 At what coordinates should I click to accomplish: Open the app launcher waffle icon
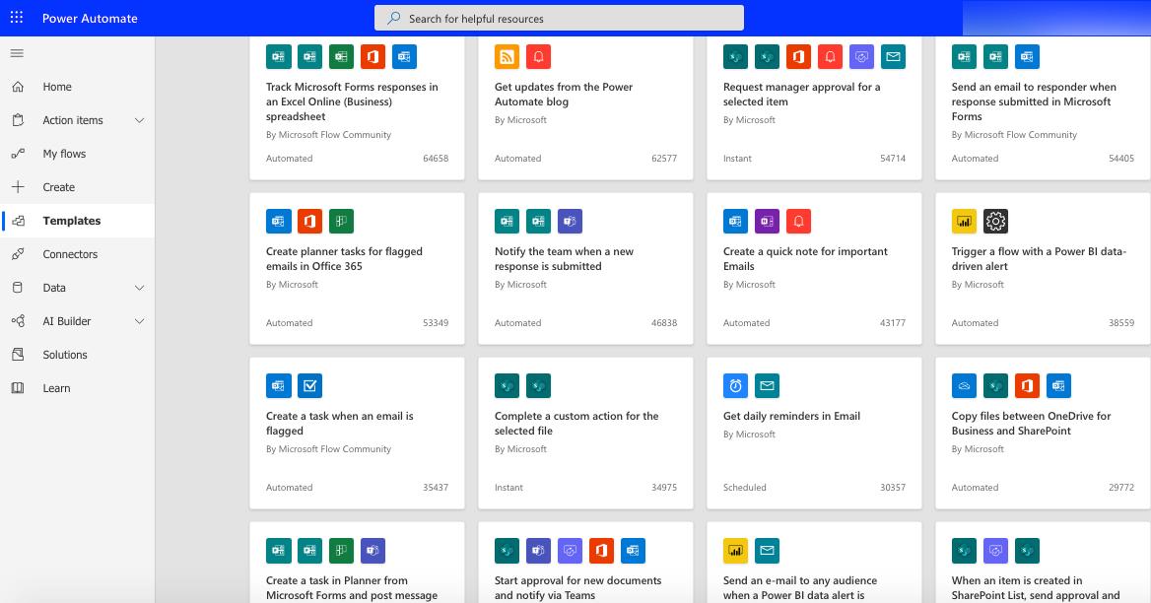click(17, 18)
